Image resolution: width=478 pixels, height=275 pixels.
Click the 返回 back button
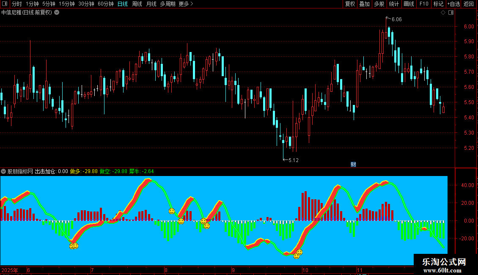tap(469, 4)
